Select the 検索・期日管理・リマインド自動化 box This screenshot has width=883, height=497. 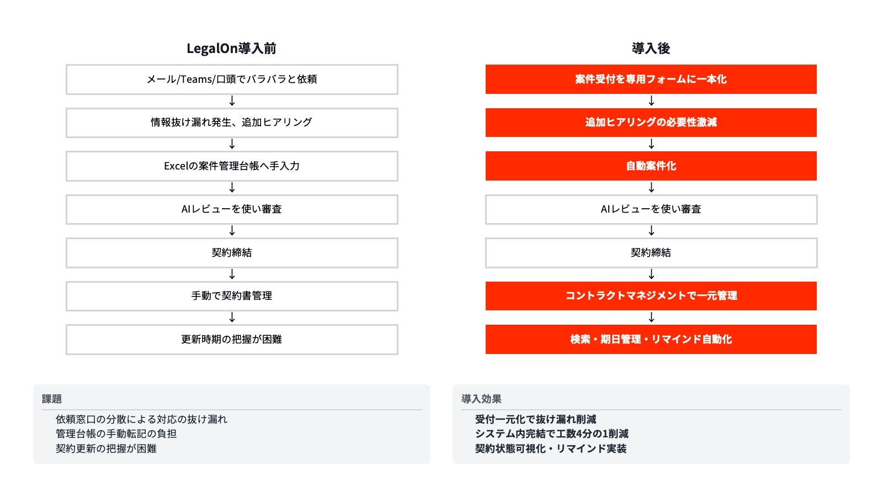[651, 340]
